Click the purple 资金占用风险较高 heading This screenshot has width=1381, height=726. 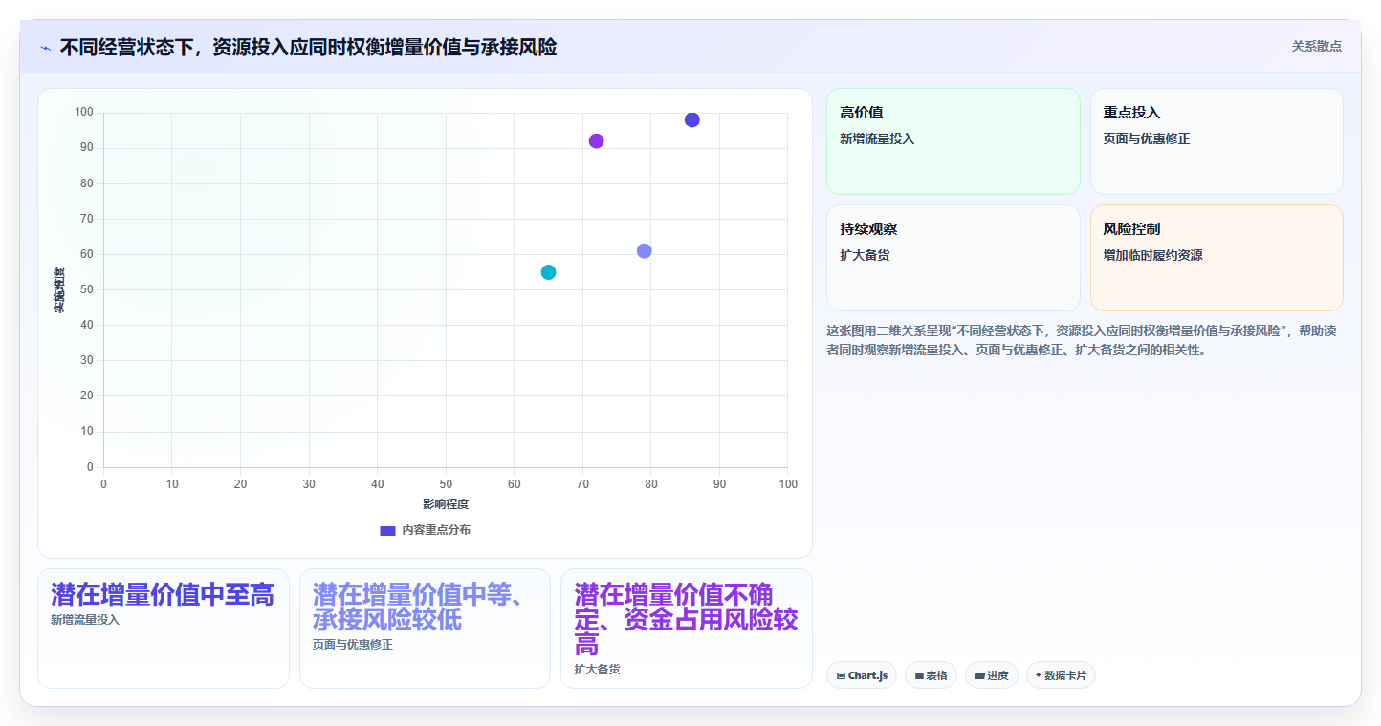[x=686, y=619]
